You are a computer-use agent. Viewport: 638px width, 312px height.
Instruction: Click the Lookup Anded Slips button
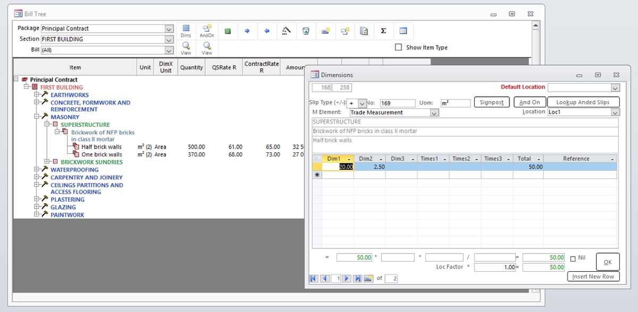tap(583, 102)
